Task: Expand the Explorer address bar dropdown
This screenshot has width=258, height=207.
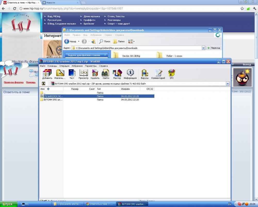Action: point(203,48)
